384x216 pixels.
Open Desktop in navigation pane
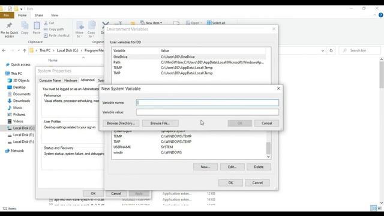pos(17,87)
